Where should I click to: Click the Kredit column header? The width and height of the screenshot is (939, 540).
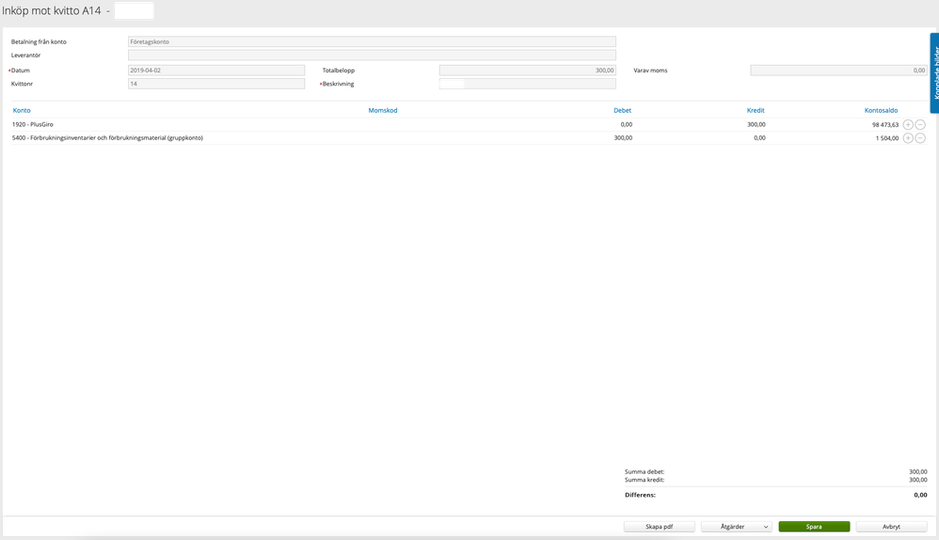point(756,110)
